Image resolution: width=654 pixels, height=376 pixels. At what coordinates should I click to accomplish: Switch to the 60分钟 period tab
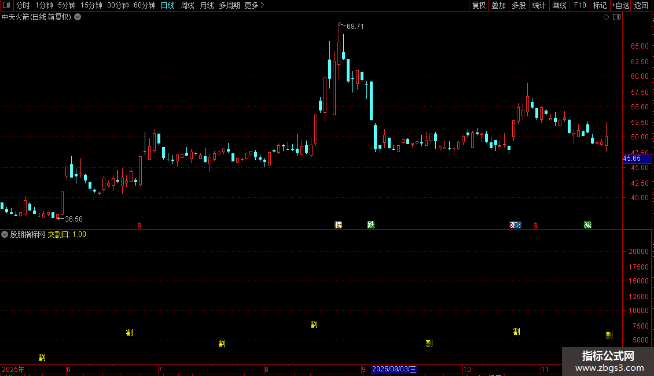145,5
